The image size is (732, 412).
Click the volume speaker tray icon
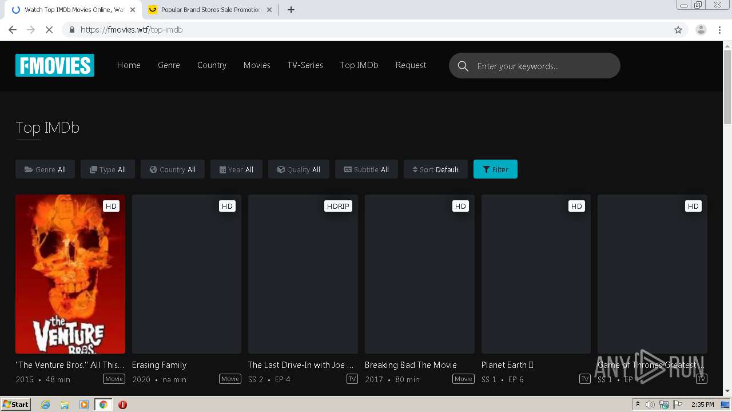650,405
